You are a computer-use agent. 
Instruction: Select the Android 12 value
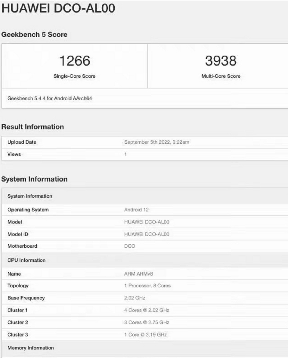tap(136, 210)
